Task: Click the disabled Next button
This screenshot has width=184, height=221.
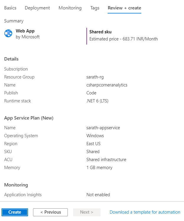Action: click(x=86, y=212)
